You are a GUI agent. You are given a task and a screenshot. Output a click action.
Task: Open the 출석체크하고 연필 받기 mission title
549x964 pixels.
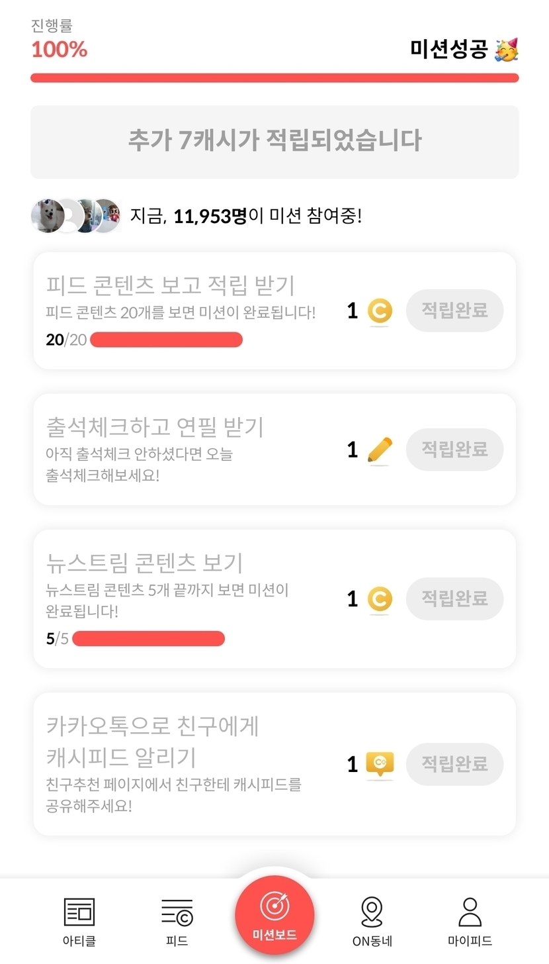tap(155, 428)
